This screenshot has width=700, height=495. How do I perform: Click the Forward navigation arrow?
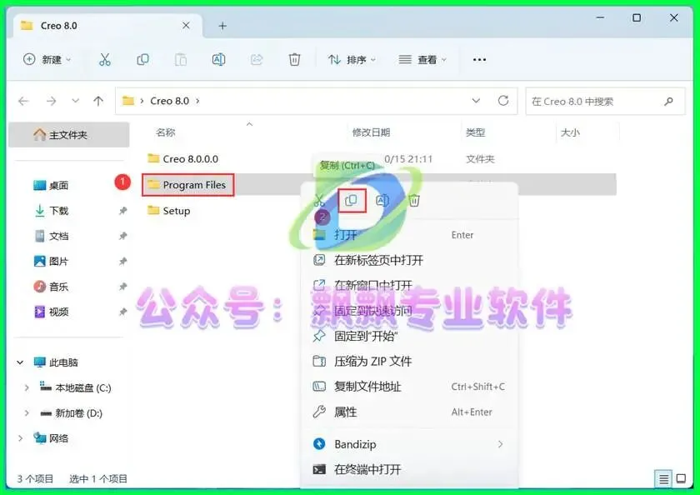coord(52,102)
